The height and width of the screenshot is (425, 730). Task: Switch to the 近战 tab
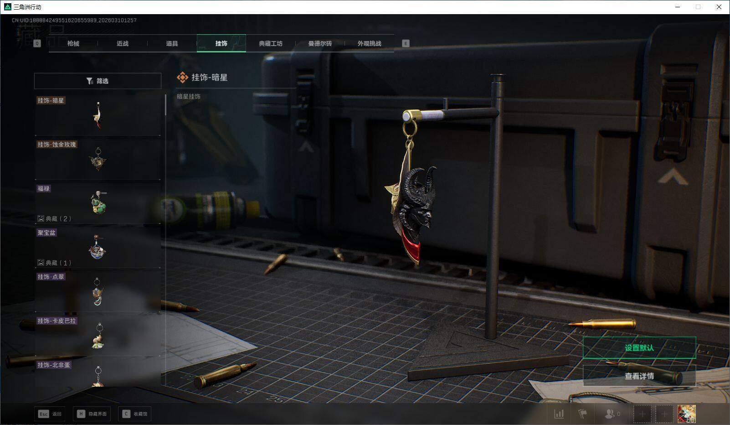tap(123, 43)
